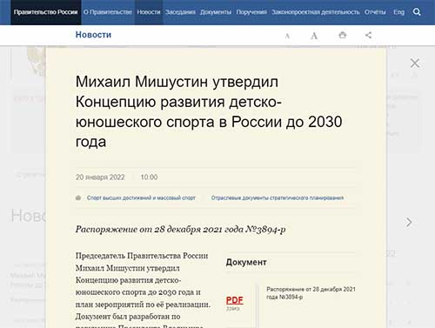Open topic Отраслевые документы стратегического планирования
This screenshot has height=328, width=435.
278,197
